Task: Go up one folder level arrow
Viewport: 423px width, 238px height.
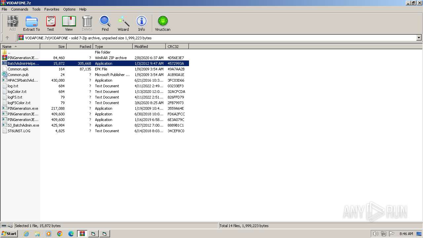Action: point(7,38)
